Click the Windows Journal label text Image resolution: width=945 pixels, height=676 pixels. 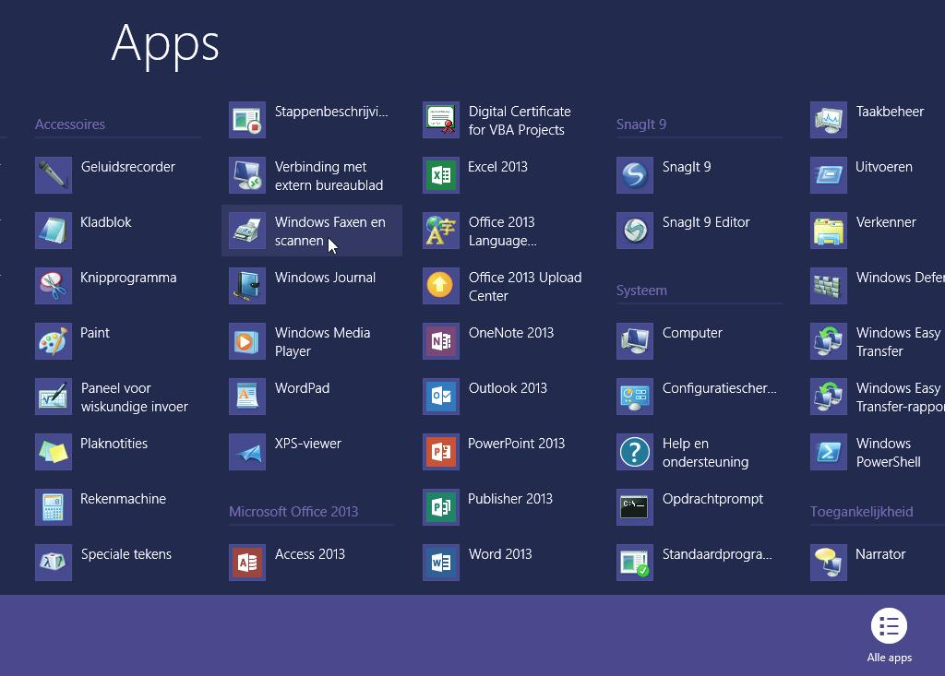click(x=325, y=278)
